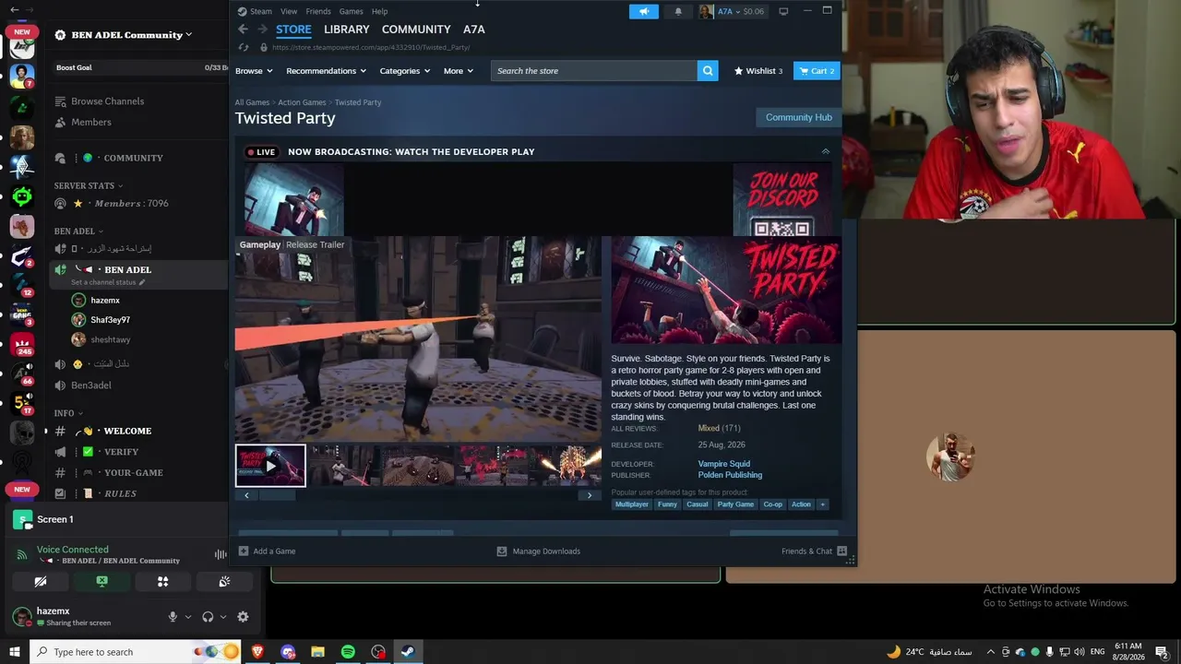Click Add a Game in Steam footer
Screen dimensions: 1181x664
(x=267, y=551)
